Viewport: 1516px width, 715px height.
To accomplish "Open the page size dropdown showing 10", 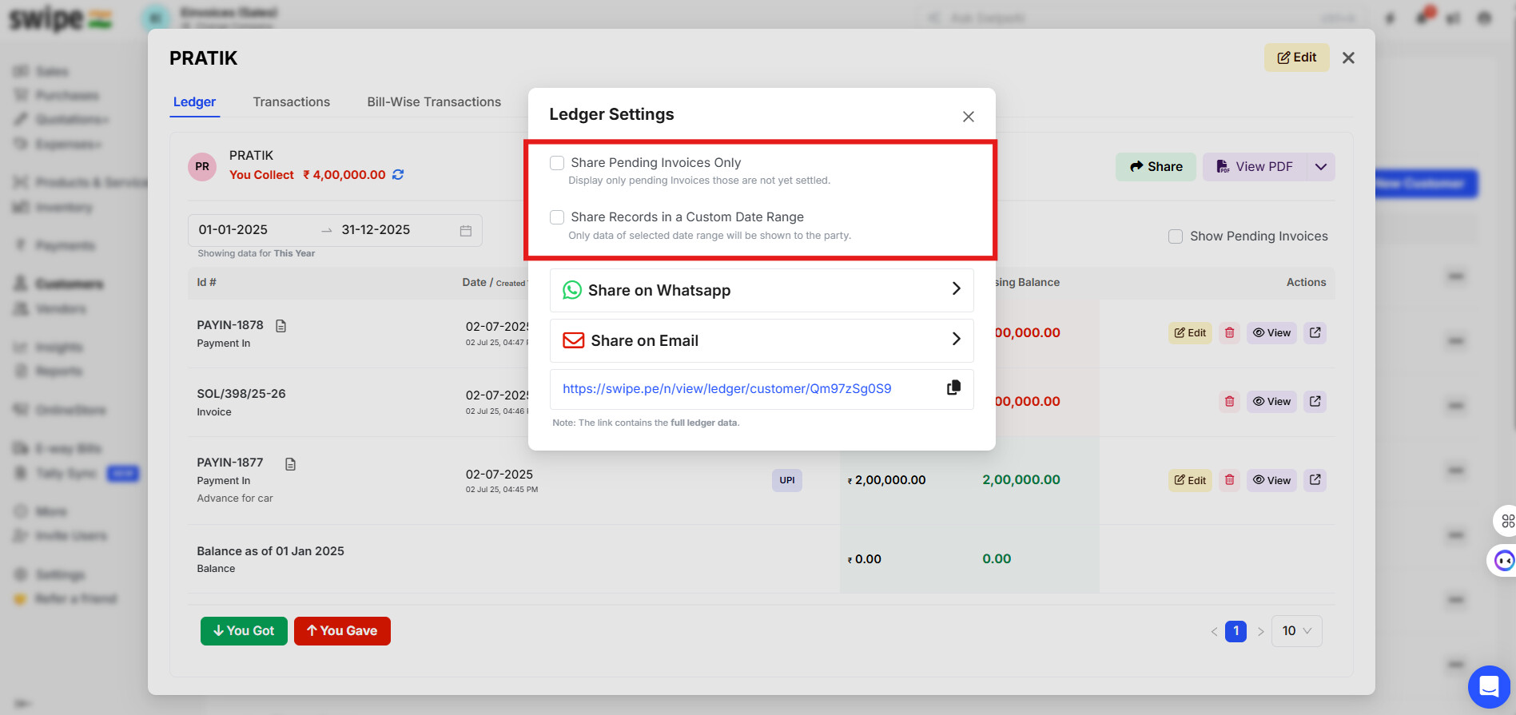I will click(1296, 631).
